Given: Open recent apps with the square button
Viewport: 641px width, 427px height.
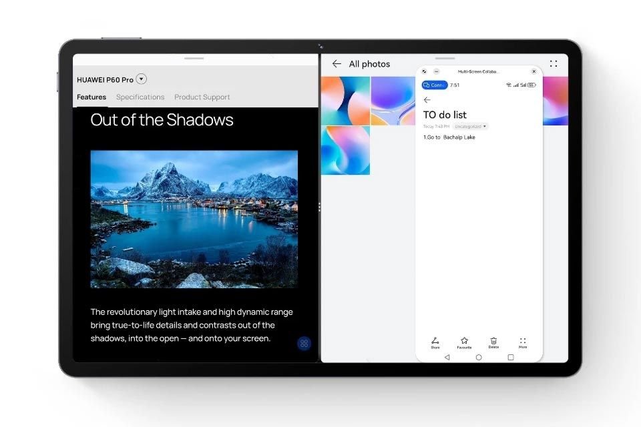Looking at the screenshot, I should (511, 358).
